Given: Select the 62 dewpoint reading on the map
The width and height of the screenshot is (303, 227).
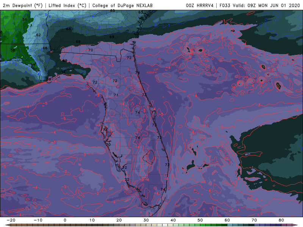Looking at the screenshot, I should 39,35.
